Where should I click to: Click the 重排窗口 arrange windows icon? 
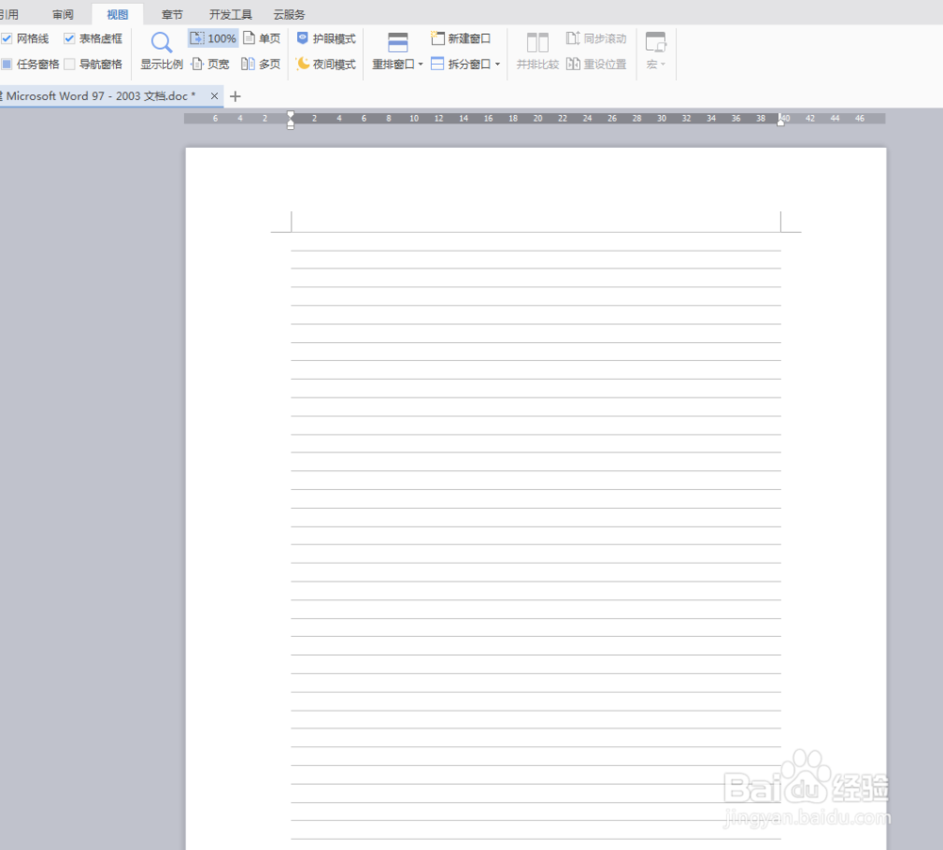click(x=398, y=42)
